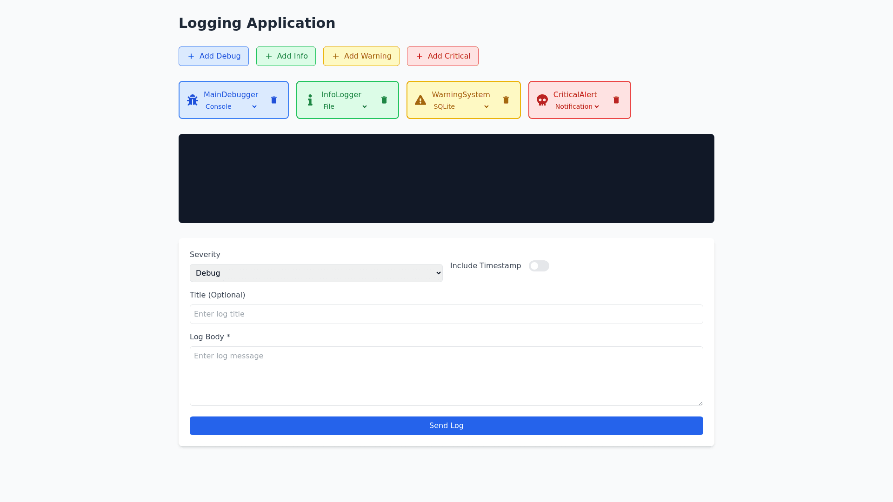Change WarningSystem's SQLite output dropdown
893x502 pixels.
coord(461,106)
